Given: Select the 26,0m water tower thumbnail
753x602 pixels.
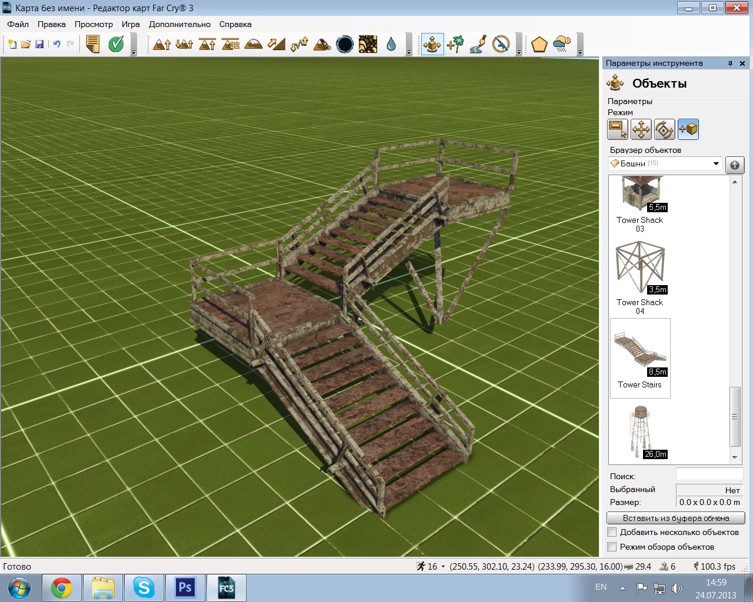Looking at the screenshot, I should [x=640, y=432].
